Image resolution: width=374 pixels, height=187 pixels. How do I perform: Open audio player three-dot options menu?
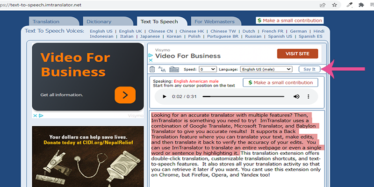[309, 97]
